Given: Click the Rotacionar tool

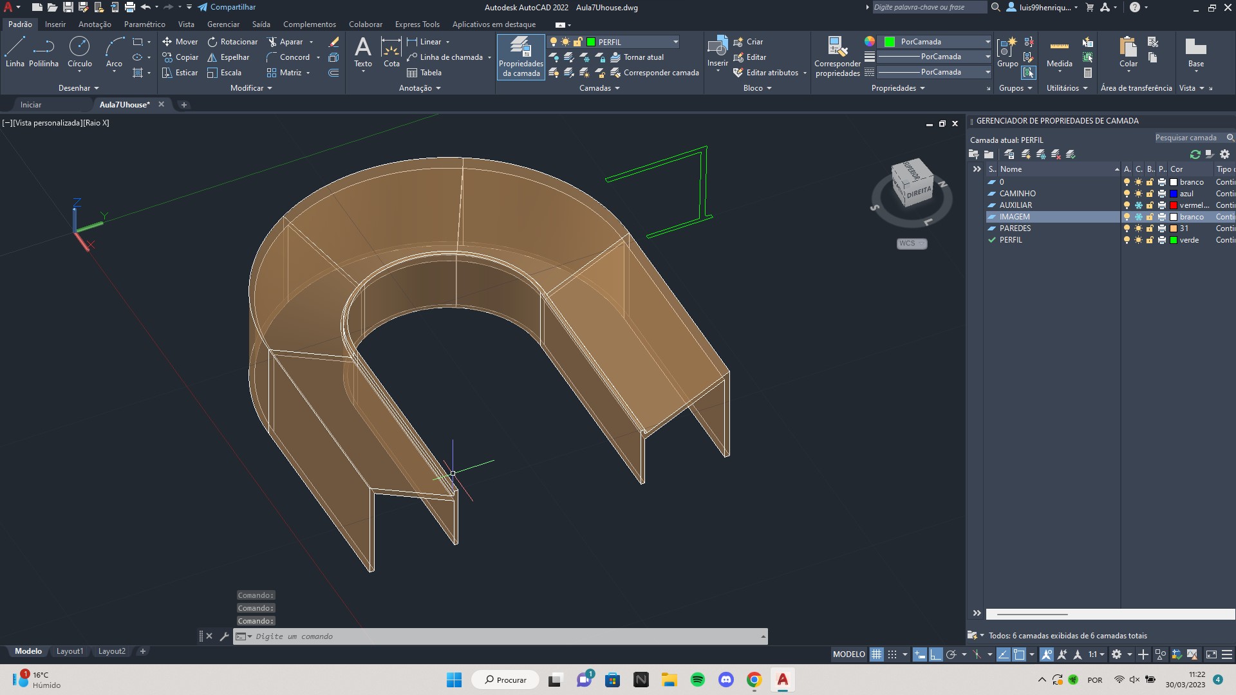Looking at the screenshot, I should [x=232, y=42].
